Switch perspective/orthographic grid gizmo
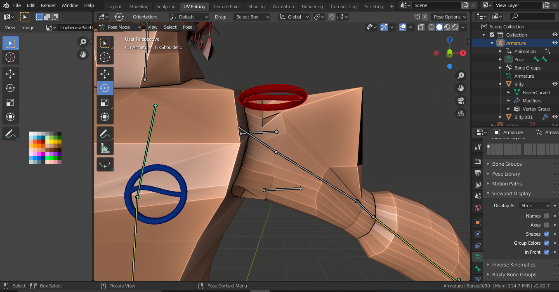 461,113
